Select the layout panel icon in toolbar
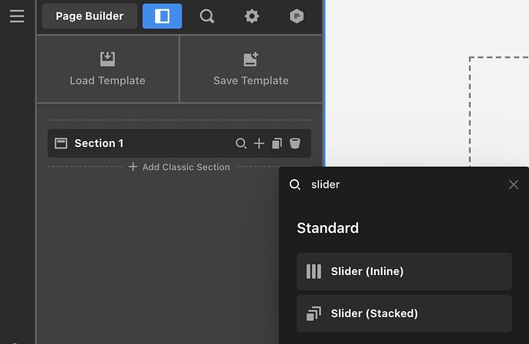The image size is (529, 344). (x=163, y=16)
